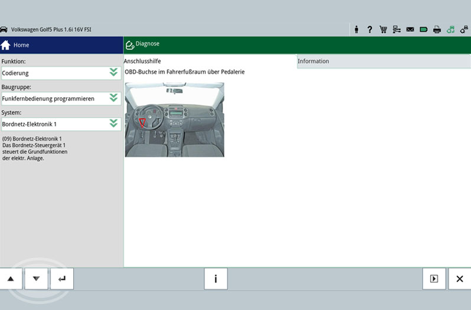The image size is (471, 310).
Task: Click the info 'i' button
Action: pos(215,279)
